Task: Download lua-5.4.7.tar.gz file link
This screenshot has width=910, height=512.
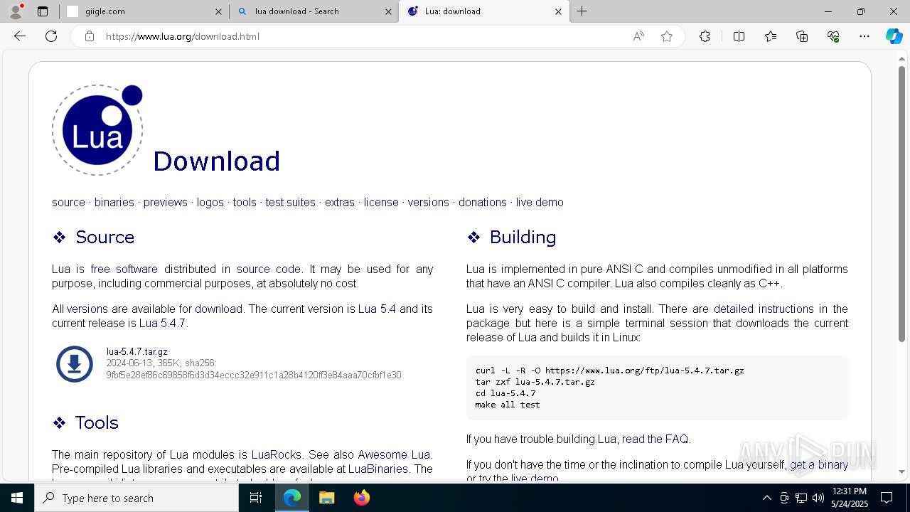Action: [x=137, y=351]
